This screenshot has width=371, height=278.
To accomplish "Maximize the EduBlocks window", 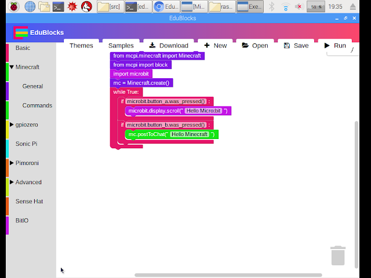I will coord(345,18).
